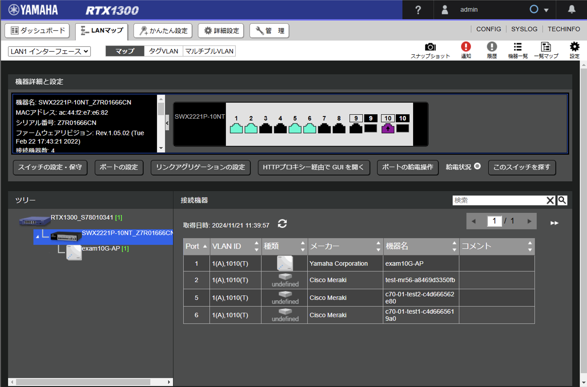
Task: Open 管理 tab
Action: [269, 31]
